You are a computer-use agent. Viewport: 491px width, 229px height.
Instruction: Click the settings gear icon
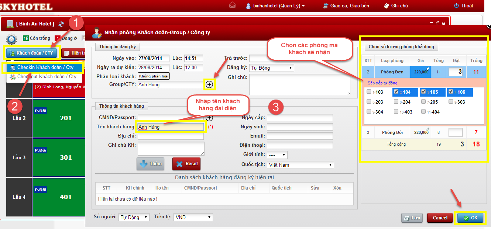[x=11, y=39]
